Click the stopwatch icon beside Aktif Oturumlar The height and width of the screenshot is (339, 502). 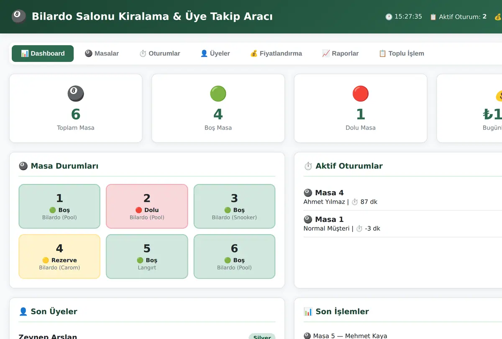[x=308, y=166]
